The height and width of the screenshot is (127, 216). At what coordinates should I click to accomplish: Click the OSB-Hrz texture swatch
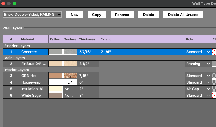pyautogui.click(x=70, y=76)
